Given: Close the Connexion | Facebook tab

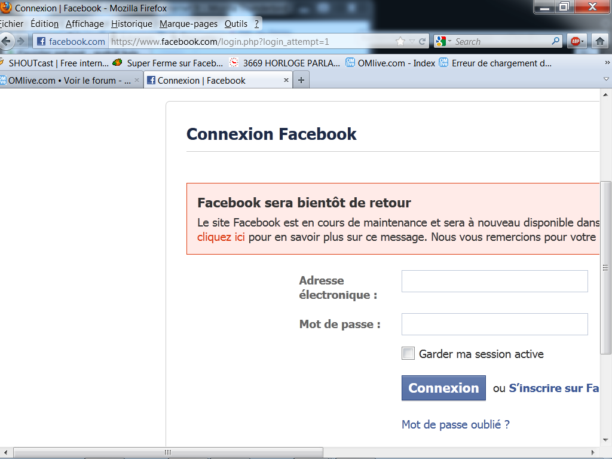Looking at the screenshot, I should coord(286,81).
